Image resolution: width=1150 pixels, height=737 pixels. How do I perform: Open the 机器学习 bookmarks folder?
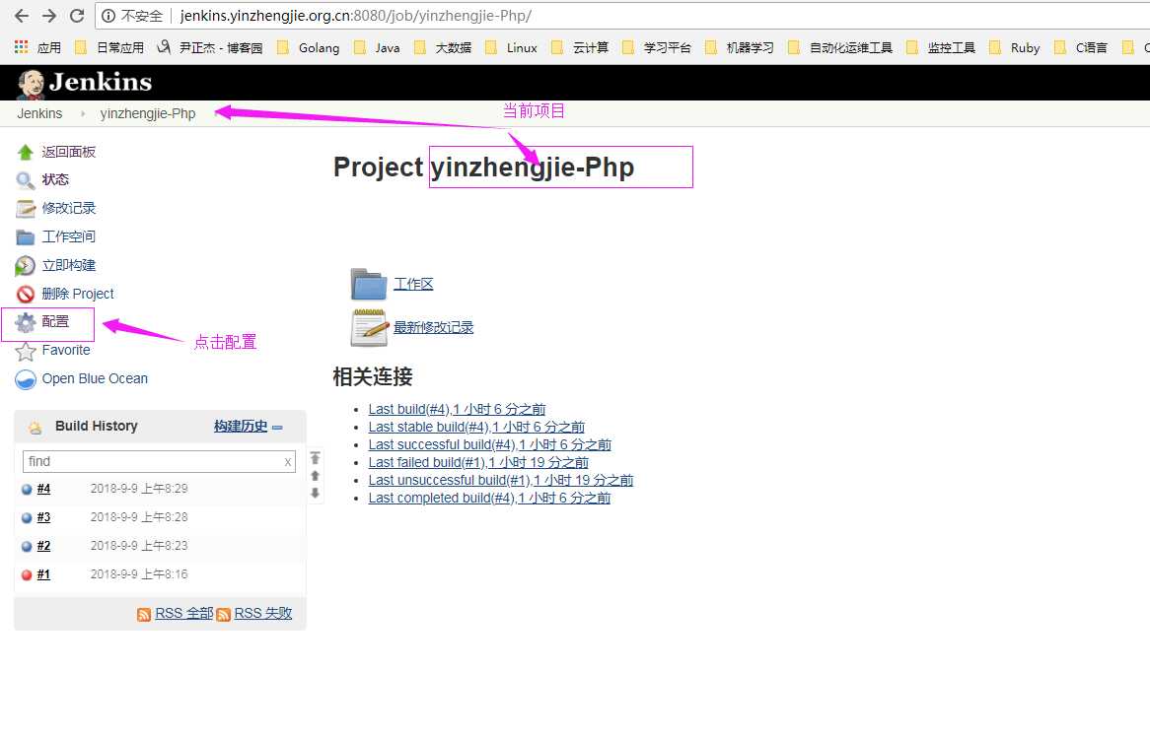pos(740,47)
